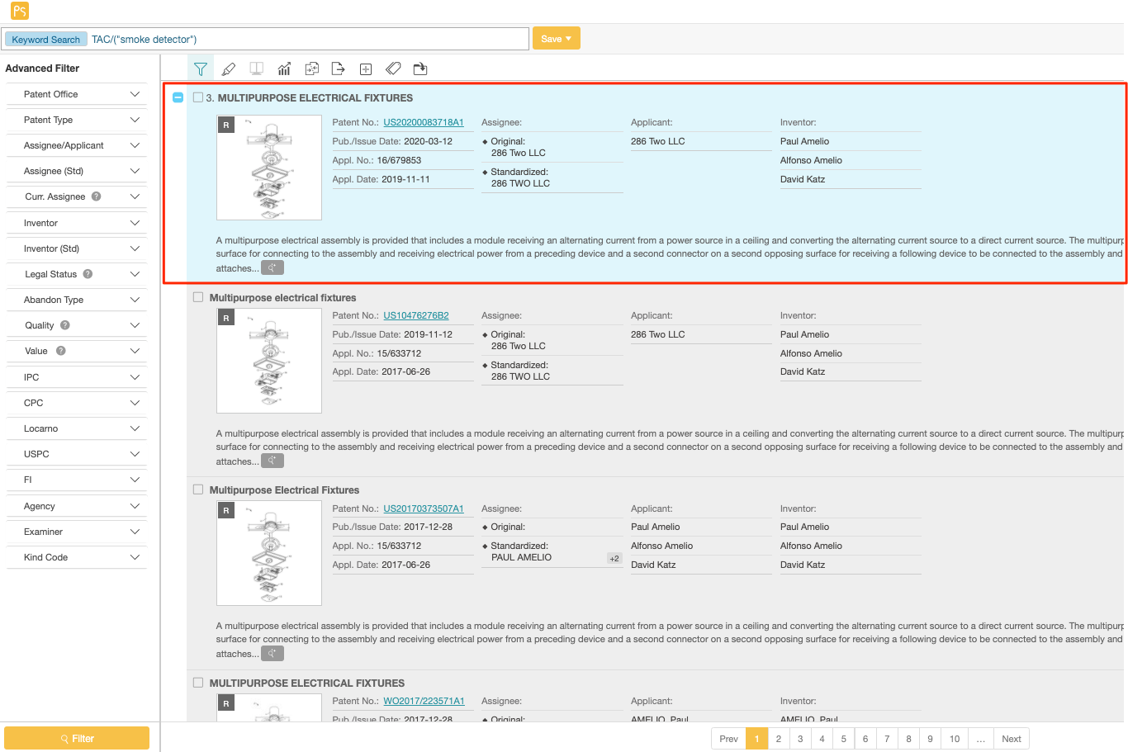1128x752 pixels.
Task: Open the analysis chart icon
Action: coord(284,69)
